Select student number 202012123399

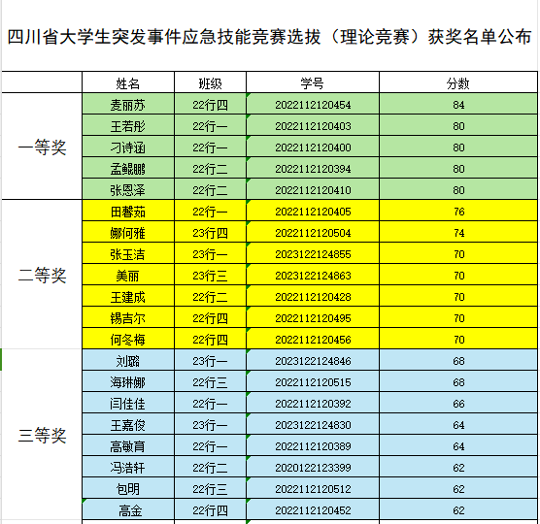pyautogui.click(x=313, y=467)
